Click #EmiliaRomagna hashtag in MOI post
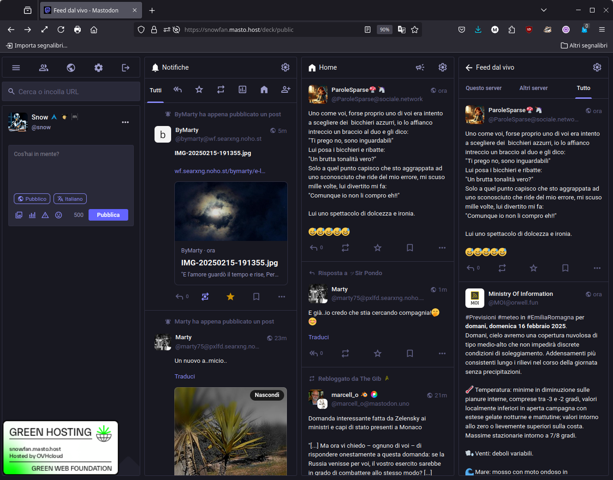Image resolution: width=613 pixels, height=480 pixels. (550, 318)
